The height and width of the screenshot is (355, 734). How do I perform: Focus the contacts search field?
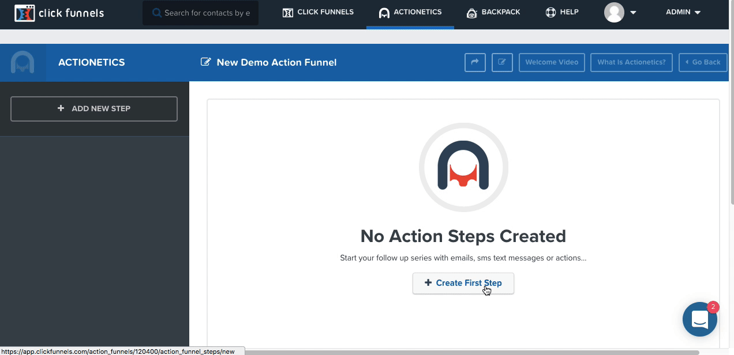point(200,13)
